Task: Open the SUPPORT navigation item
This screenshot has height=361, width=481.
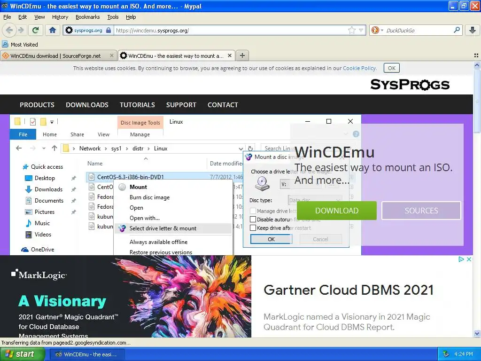Action: (x=181, y=105)
